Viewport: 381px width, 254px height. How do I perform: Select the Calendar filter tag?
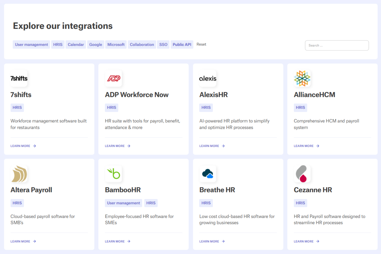[76, 45]
